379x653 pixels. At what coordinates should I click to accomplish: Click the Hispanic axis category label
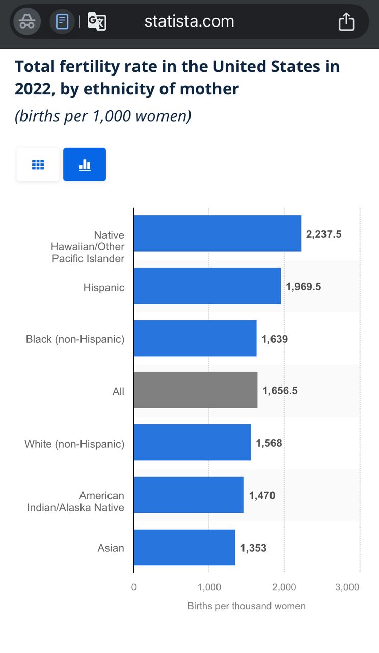click(x=104, y=288)
